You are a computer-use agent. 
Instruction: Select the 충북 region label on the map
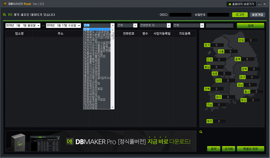click(238, 59)
